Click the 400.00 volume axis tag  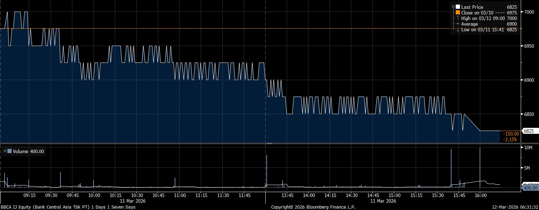point(530,188)
